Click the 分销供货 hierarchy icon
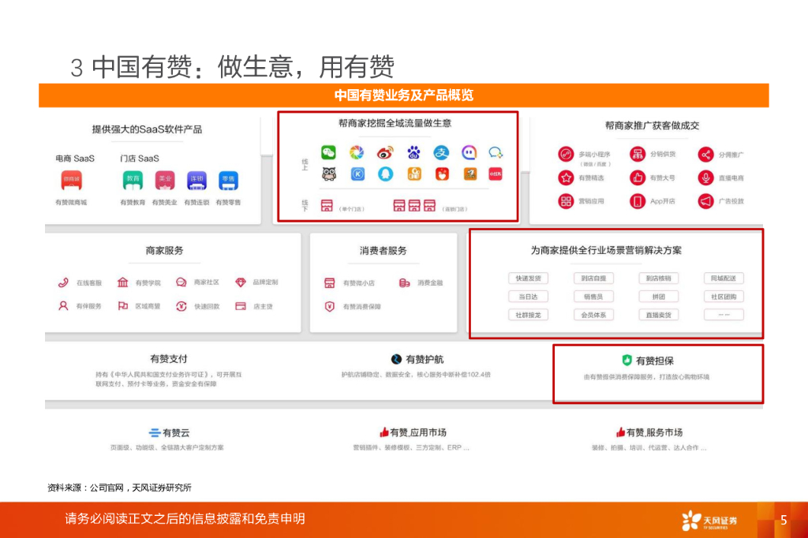The image size is (808, 538). coord(638,154)
